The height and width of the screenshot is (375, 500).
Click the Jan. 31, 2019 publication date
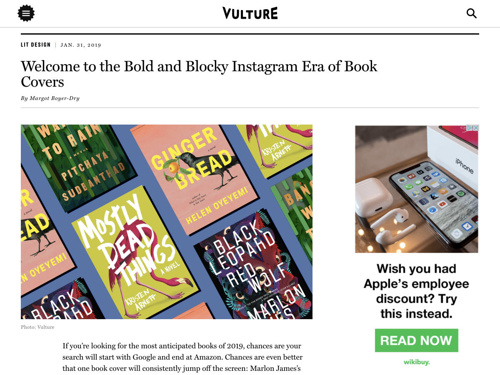coord(81,45)
